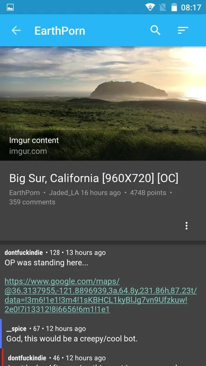Open search with magnifier icon
206x366 pixels.
tap(155, 30)
